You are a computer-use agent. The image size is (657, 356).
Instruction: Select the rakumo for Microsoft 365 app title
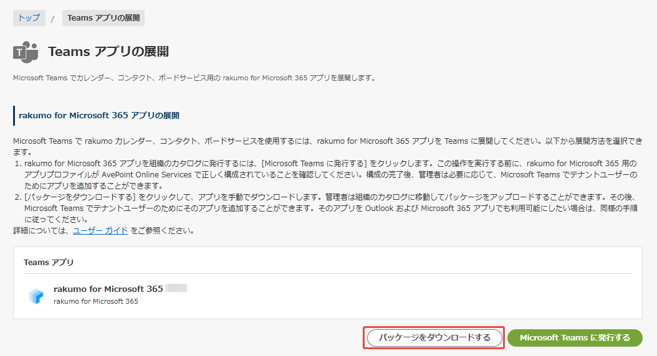tap(108, 289)
